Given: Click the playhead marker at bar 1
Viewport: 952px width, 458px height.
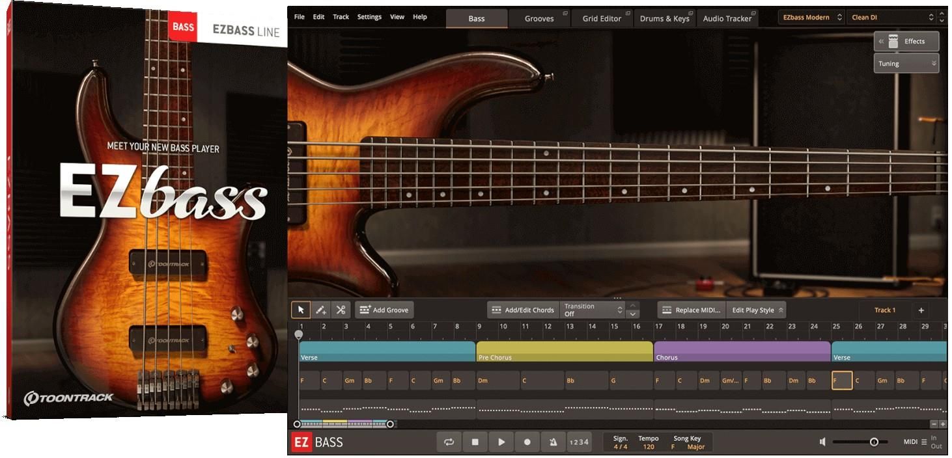Looking at the screenshot, I should coord(298,334).
